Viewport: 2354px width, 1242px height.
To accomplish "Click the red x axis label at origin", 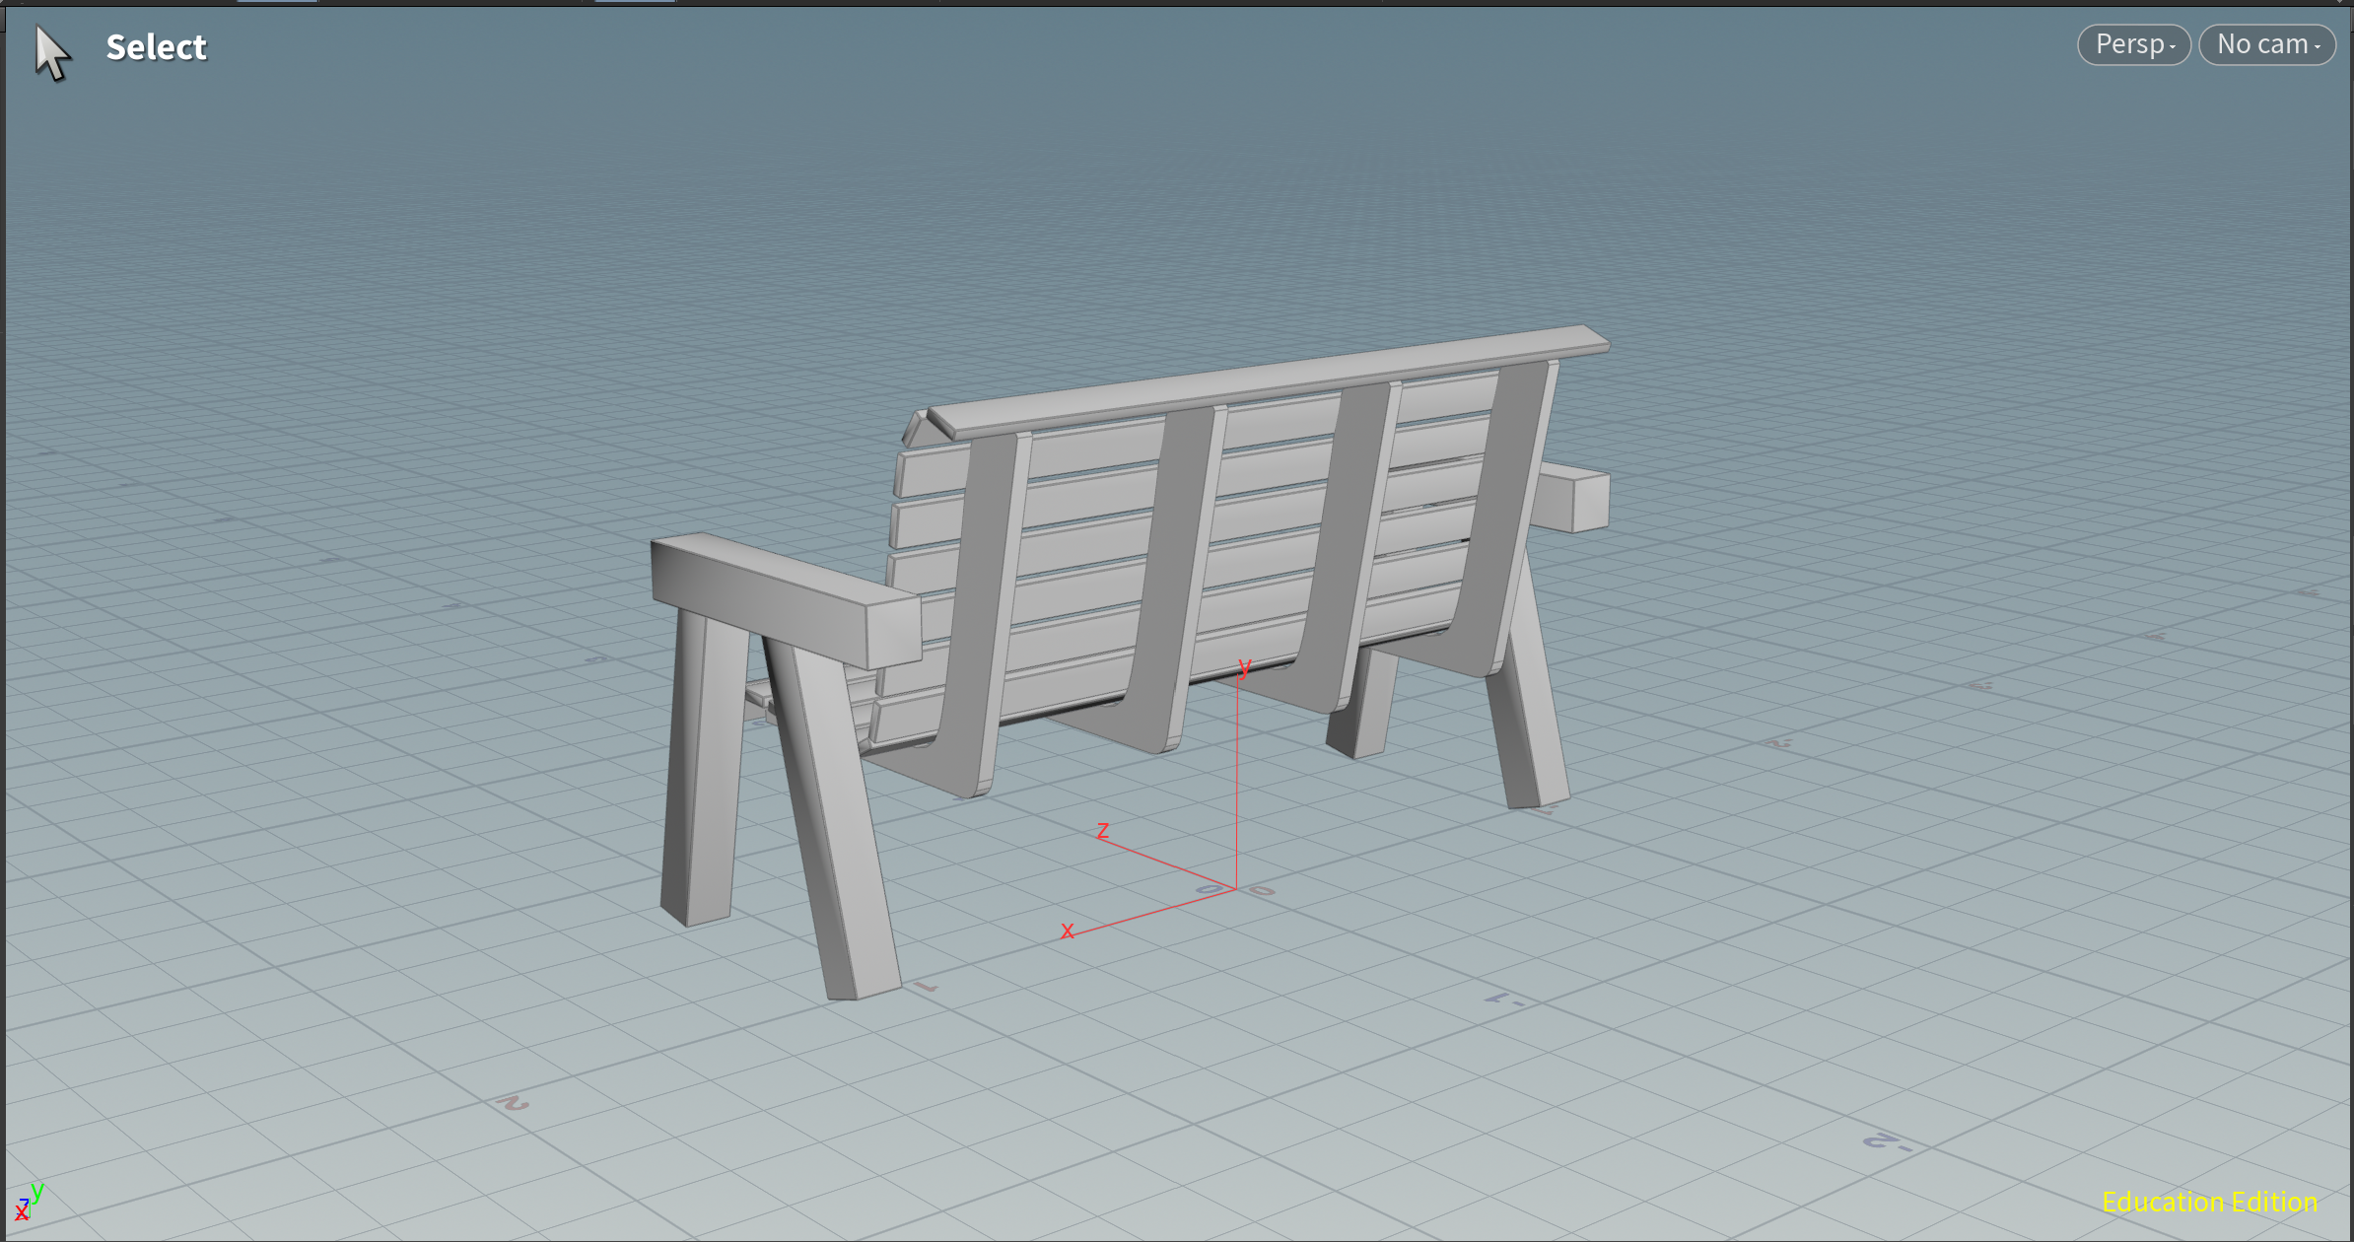I will point(1067,931).
